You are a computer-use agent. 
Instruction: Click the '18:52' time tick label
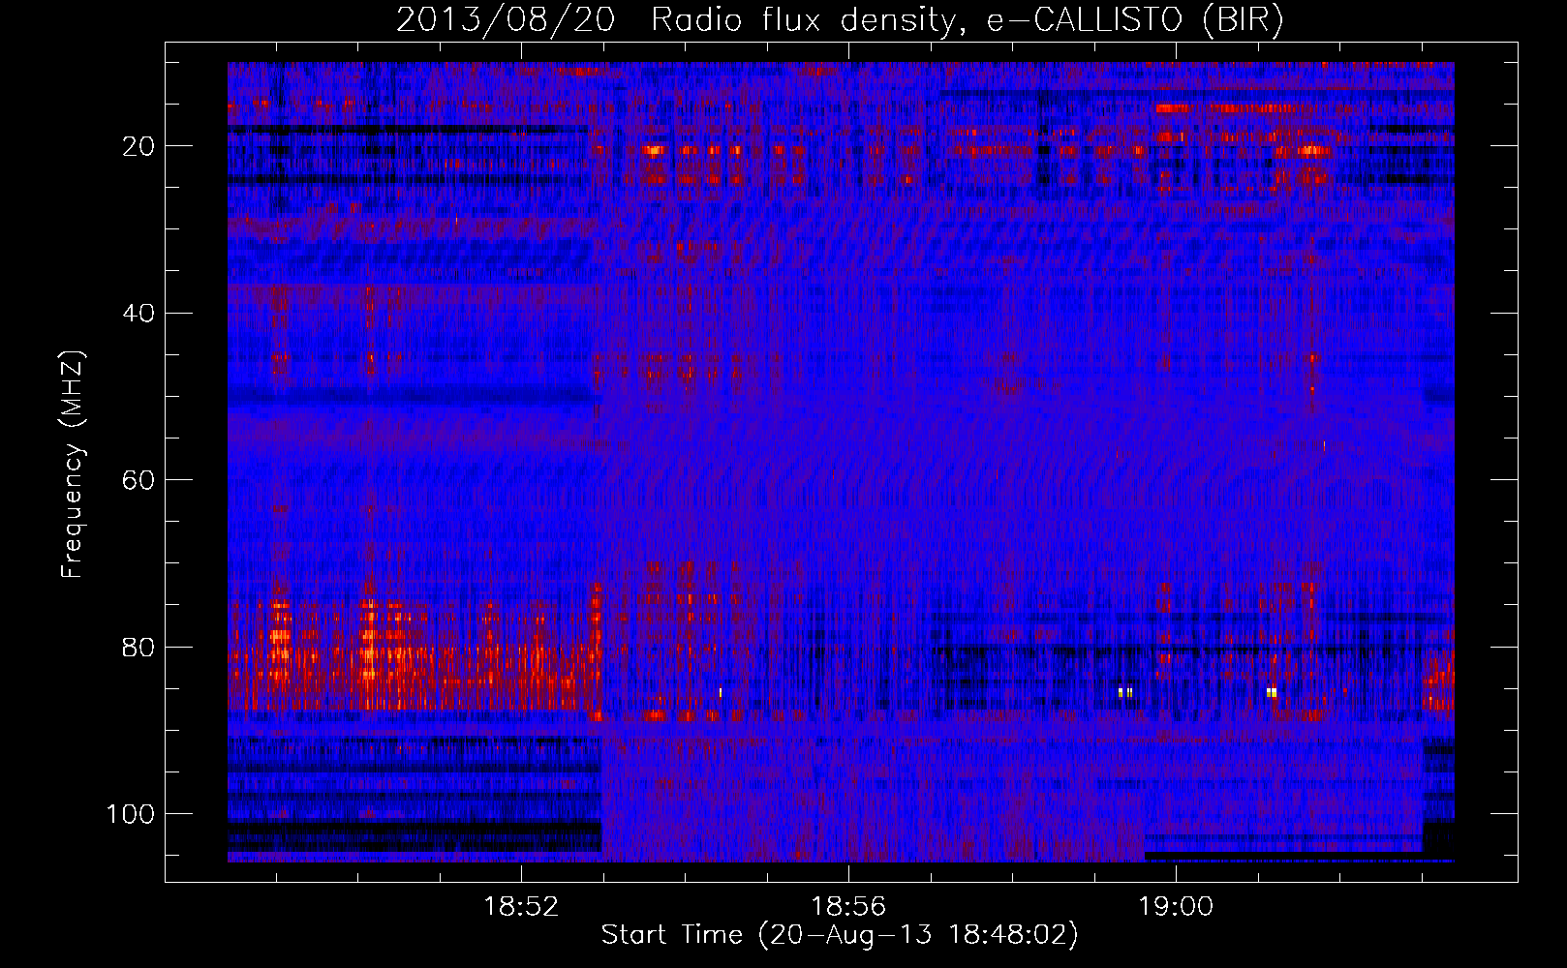coord(522,907)
